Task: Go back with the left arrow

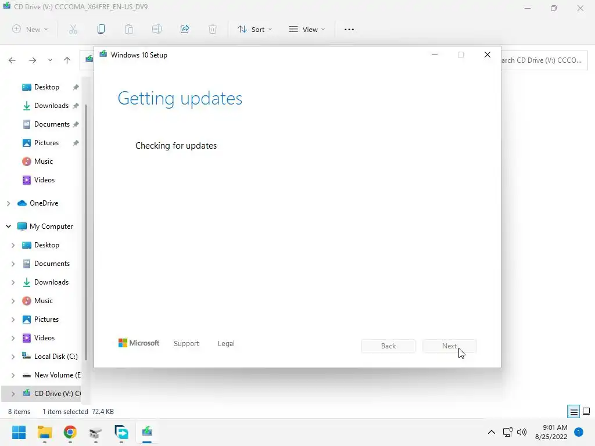Action: 12,60
